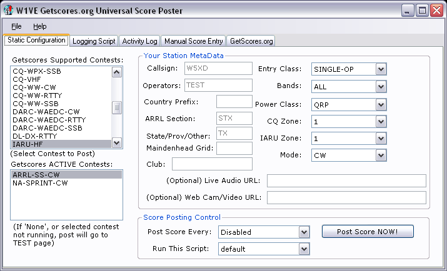Open the File menu
447x271 pixels.
coord(16,26)
